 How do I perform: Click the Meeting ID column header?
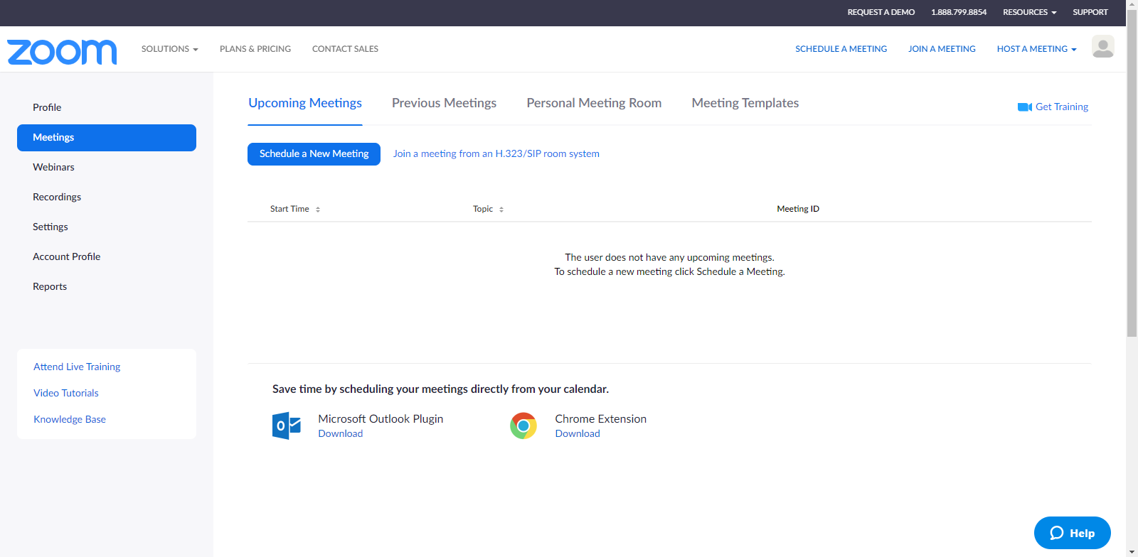coord(798,209)
